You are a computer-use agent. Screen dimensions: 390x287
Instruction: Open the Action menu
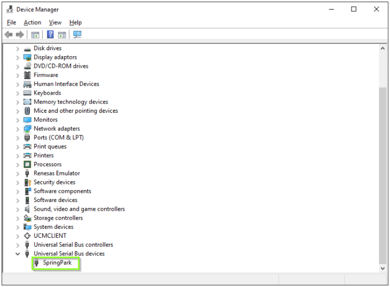pos(33,22)
